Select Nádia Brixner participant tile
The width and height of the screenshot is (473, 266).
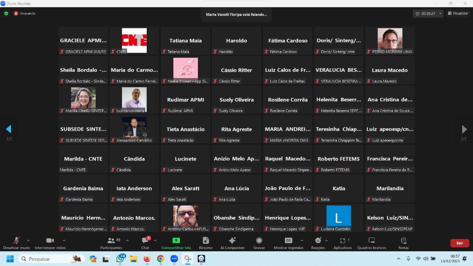(186, 70)
